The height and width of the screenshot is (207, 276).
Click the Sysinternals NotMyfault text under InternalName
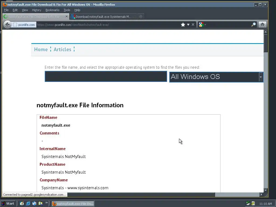pyautogui.click(x=64, y=157)
